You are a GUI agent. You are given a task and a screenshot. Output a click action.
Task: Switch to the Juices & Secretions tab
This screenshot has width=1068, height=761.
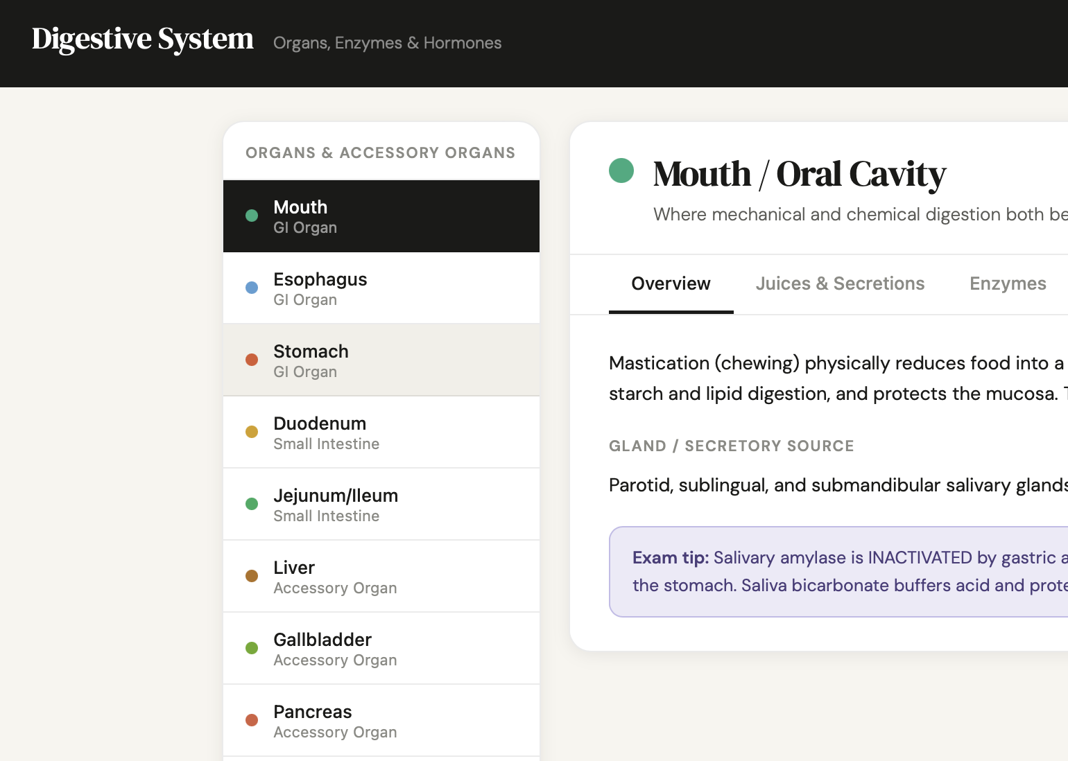(840, 283)
